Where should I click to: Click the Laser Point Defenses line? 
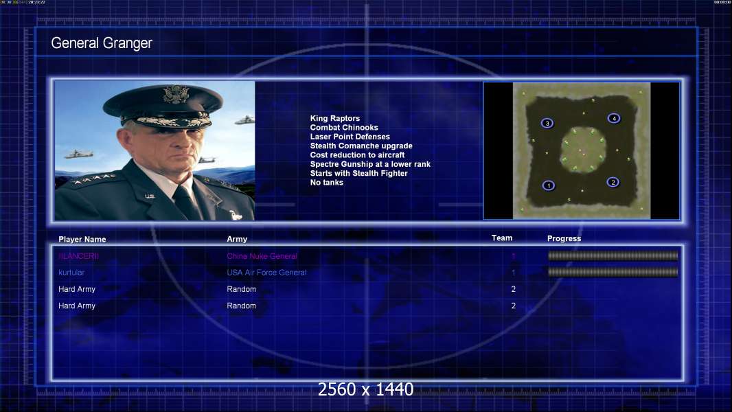click(350, 137)
